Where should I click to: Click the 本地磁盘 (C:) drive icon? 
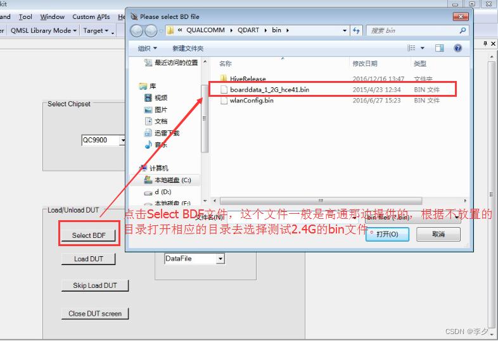tap(148, 180)
